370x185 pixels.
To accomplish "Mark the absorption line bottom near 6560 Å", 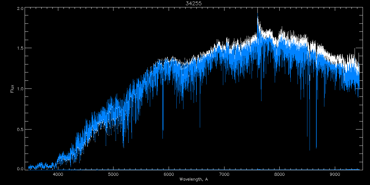I will (x=200, y=127).
